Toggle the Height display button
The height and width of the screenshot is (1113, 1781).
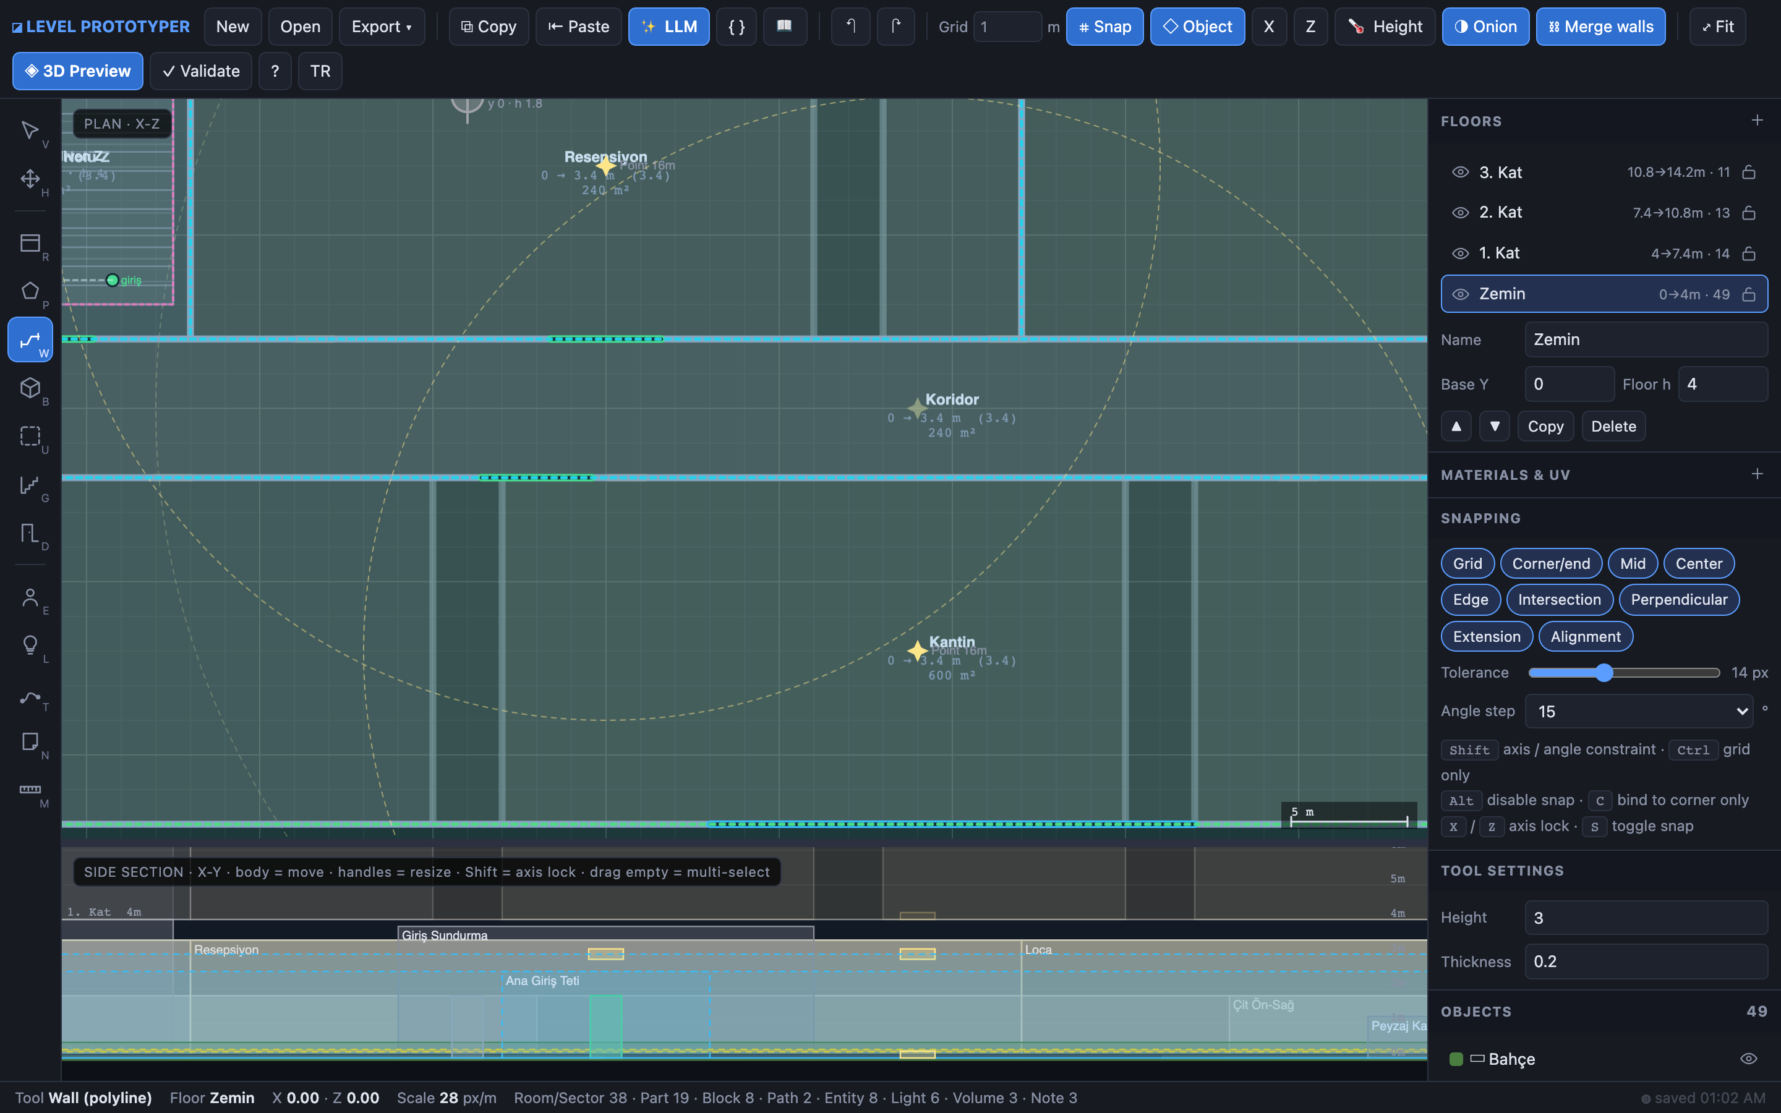click(x=1385, y=27)
